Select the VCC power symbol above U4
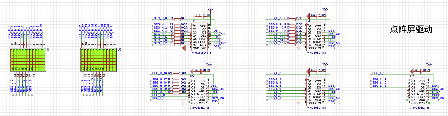This screenshot has width=448, height=116. 325,9
